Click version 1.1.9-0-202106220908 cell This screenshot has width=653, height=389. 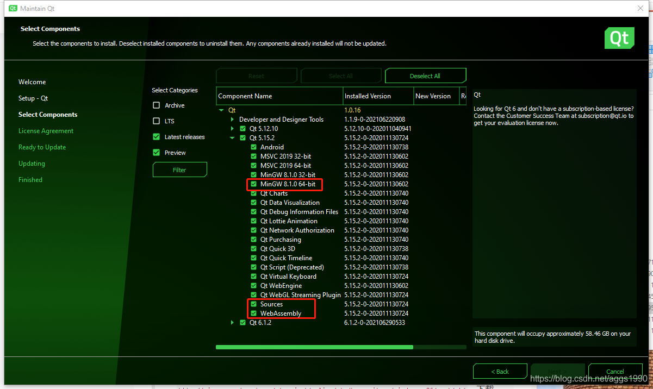pos(375,120)
